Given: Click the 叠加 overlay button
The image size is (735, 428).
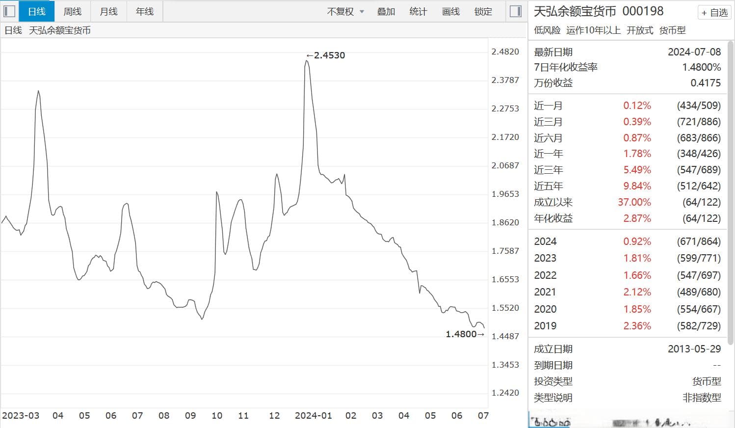Looking at the screenshot, I should [x=386, y=11].
